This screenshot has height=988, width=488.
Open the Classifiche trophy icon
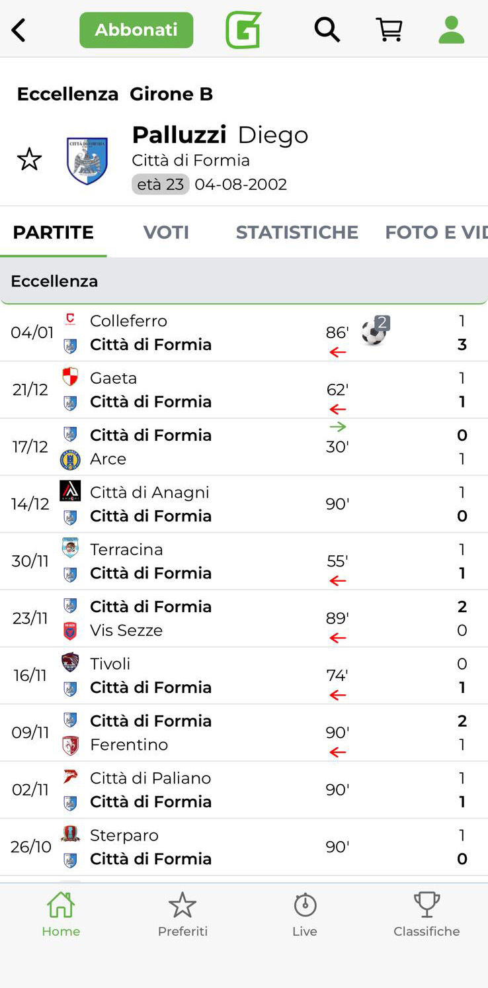(x=427, y=914)
